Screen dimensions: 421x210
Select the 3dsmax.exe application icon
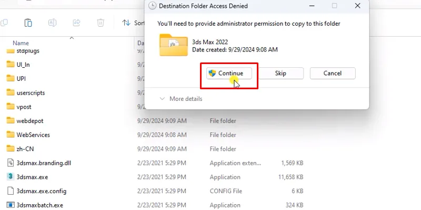(x=10, y=177)
